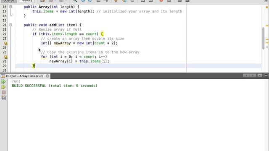Jump to third yellow warning mark in error stripe
269x151 pixels.
[267, 43]
